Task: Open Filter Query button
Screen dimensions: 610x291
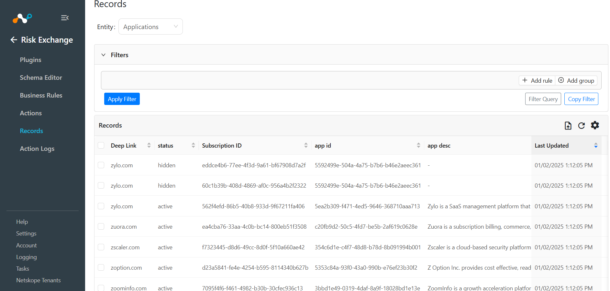Action: tap(543, 99)
